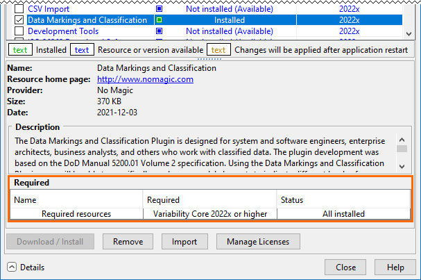Click the Import button
Image resolution: width=421 pixels, height=280 pixels.
(184, 242)
